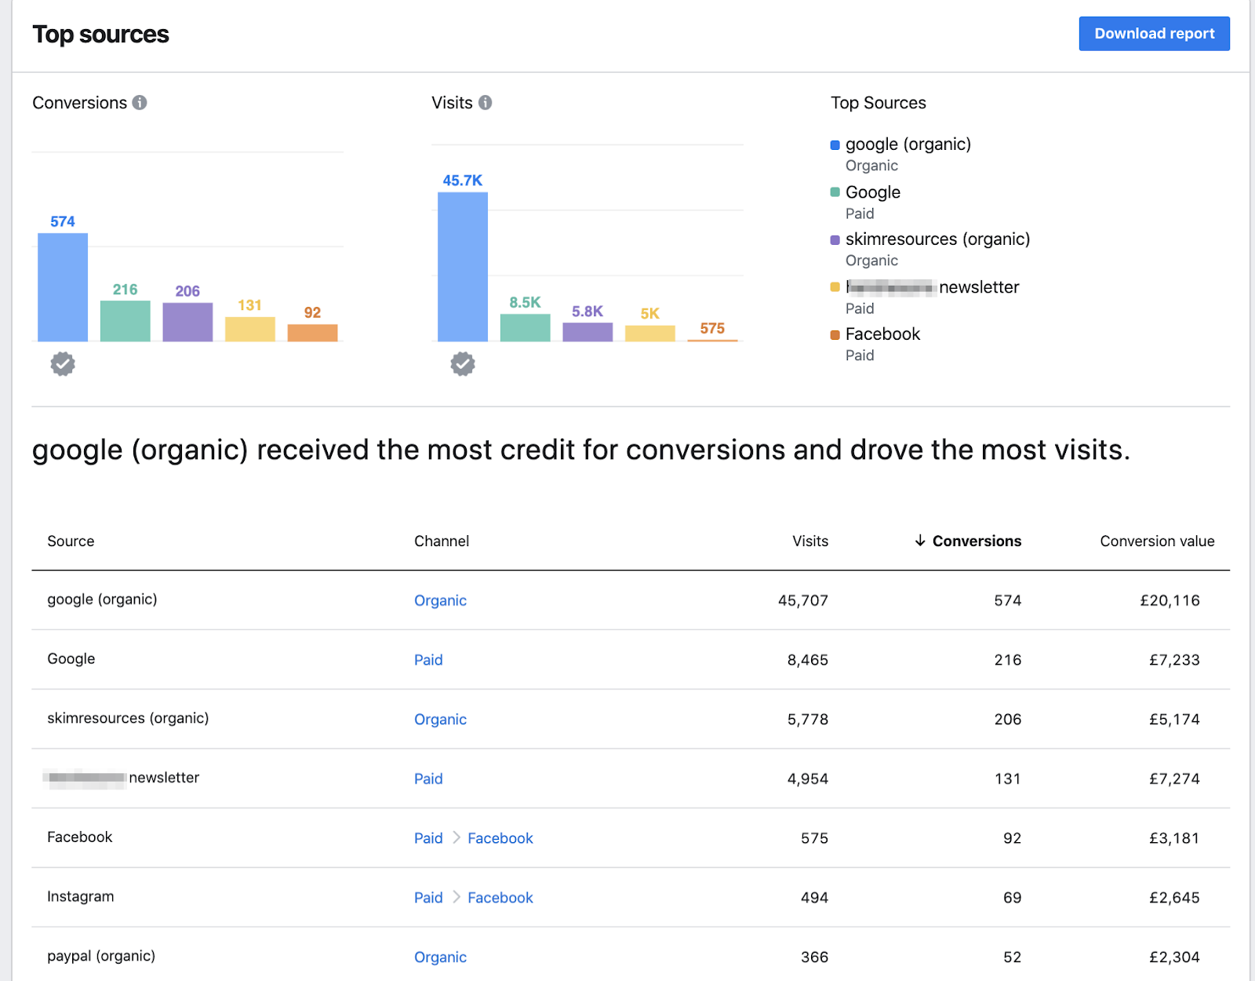The width and height of the screenshot is (1255, 981).
Task: Open Organic channel link for google (organic)
Action: [x=440, y=600]
